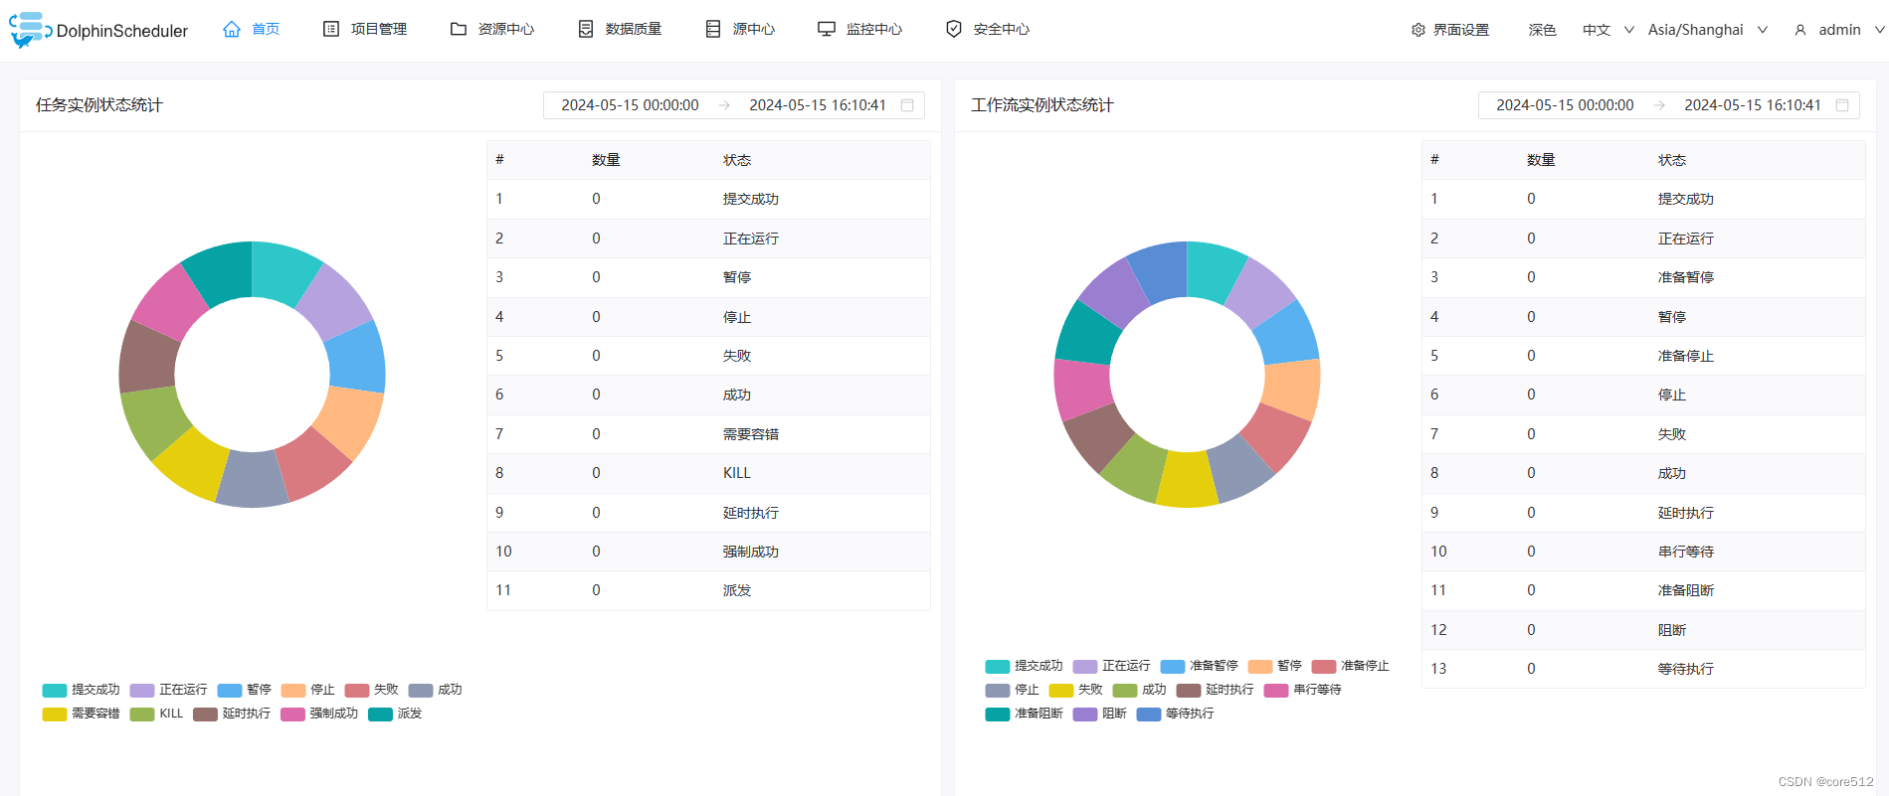Image resolution: width=1889 pixels, height=796 pixels.
Task: Click the home icon next to 首页
Action: point(232,30)
